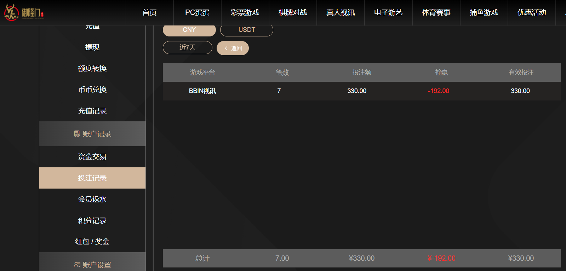Click the 账户设置 section icon
566x271 pixels.
[77, 265]
